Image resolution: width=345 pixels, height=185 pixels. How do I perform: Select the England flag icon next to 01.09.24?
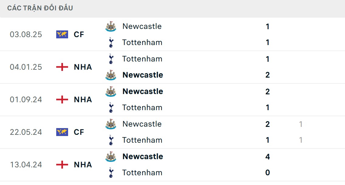click(x=61, y=99)
